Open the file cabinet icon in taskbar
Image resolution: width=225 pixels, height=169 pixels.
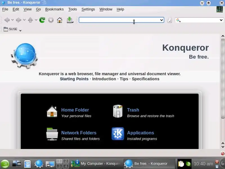click(x=27, y=164)
